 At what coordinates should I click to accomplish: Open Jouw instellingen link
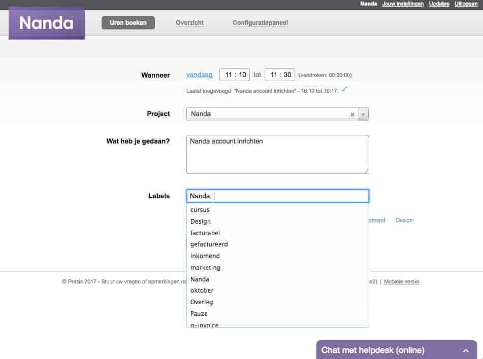point(403,4)
